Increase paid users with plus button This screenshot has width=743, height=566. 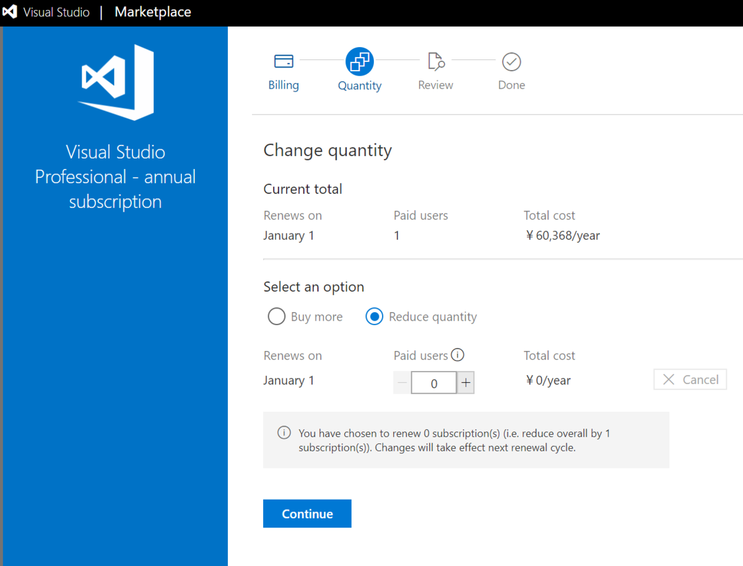tap(466, 383)
